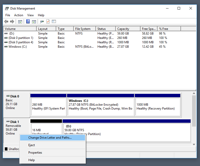200x166 pixels.
Task: Click the list view settings toolbar icon
Action: [x=54, y=21]
